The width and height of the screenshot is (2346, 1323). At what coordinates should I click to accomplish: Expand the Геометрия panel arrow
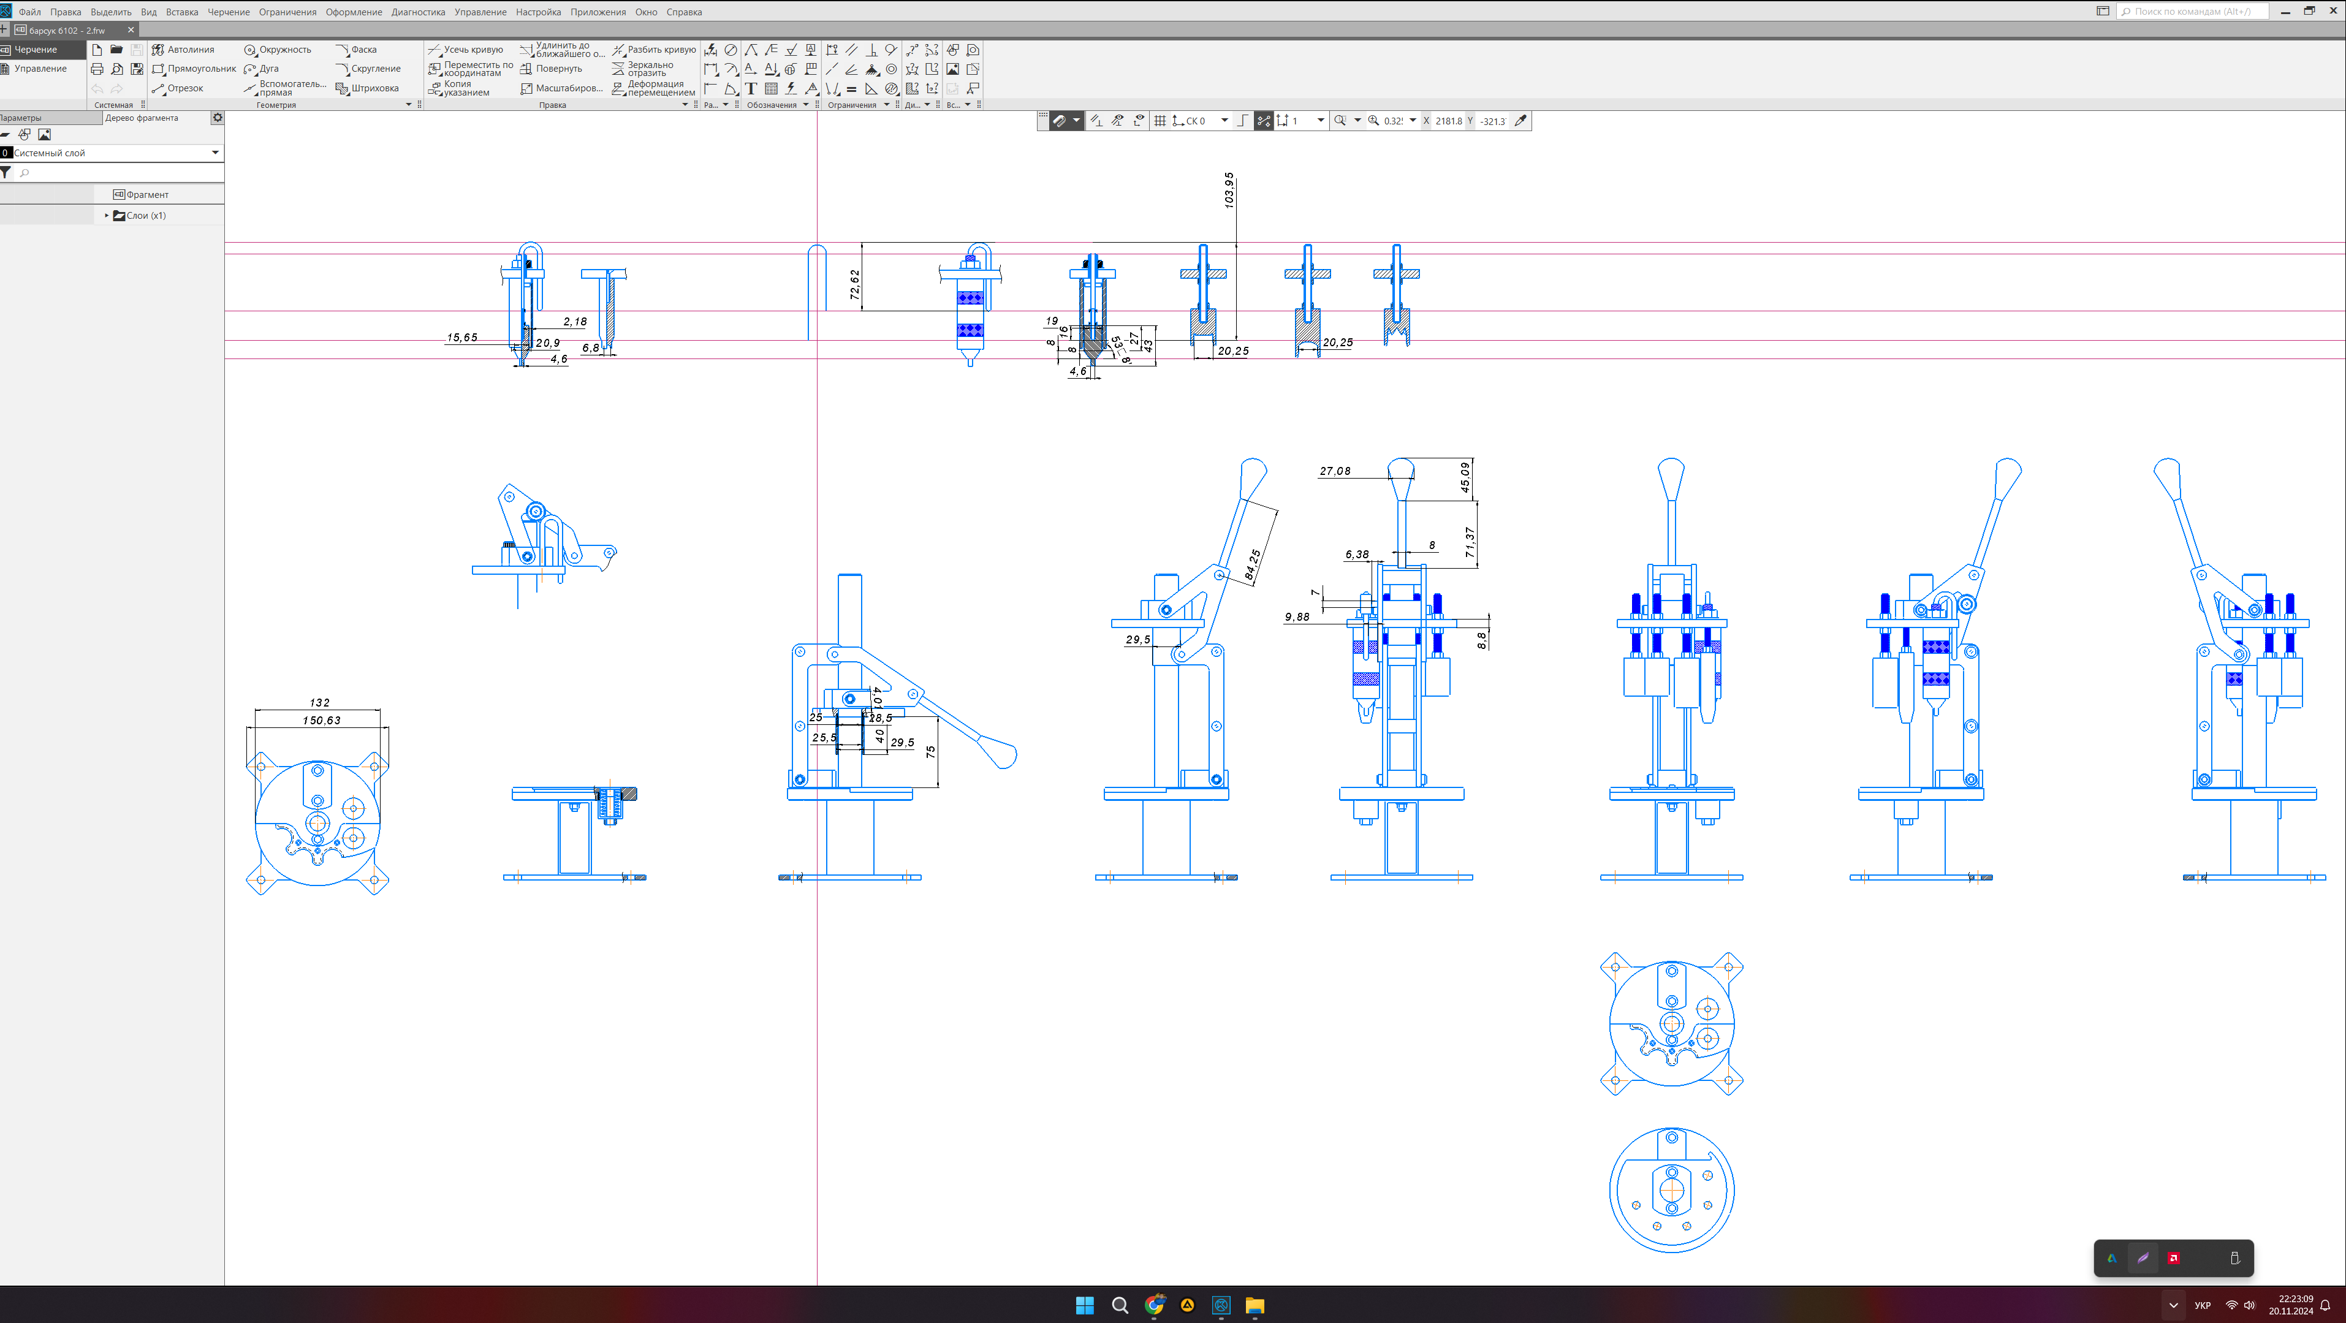tap(408, 105)
